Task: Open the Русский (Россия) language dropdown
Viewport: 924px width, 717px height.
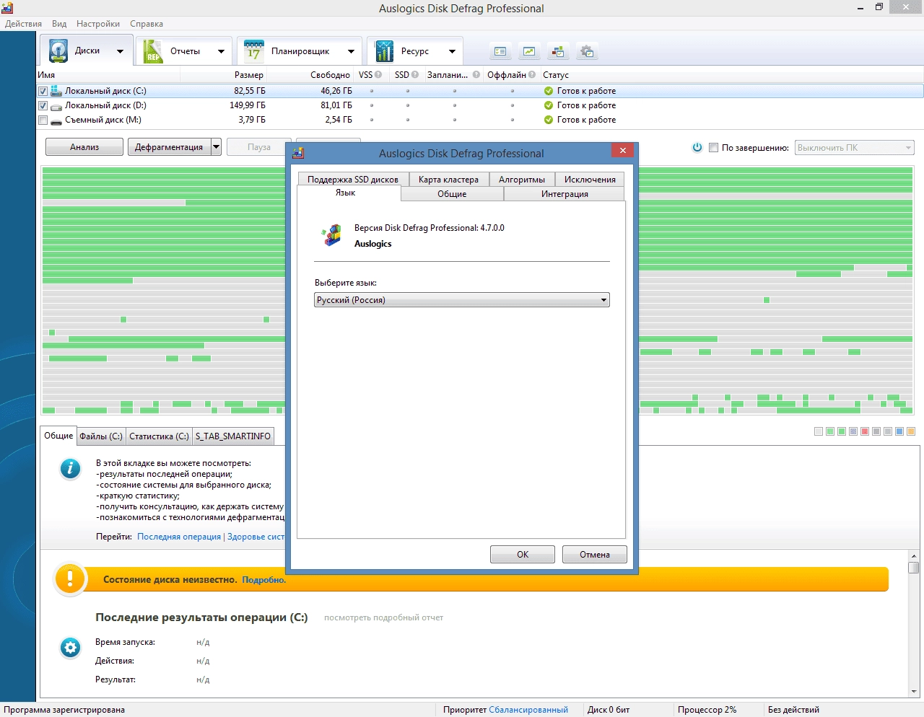Action: [x=462, y=300]
